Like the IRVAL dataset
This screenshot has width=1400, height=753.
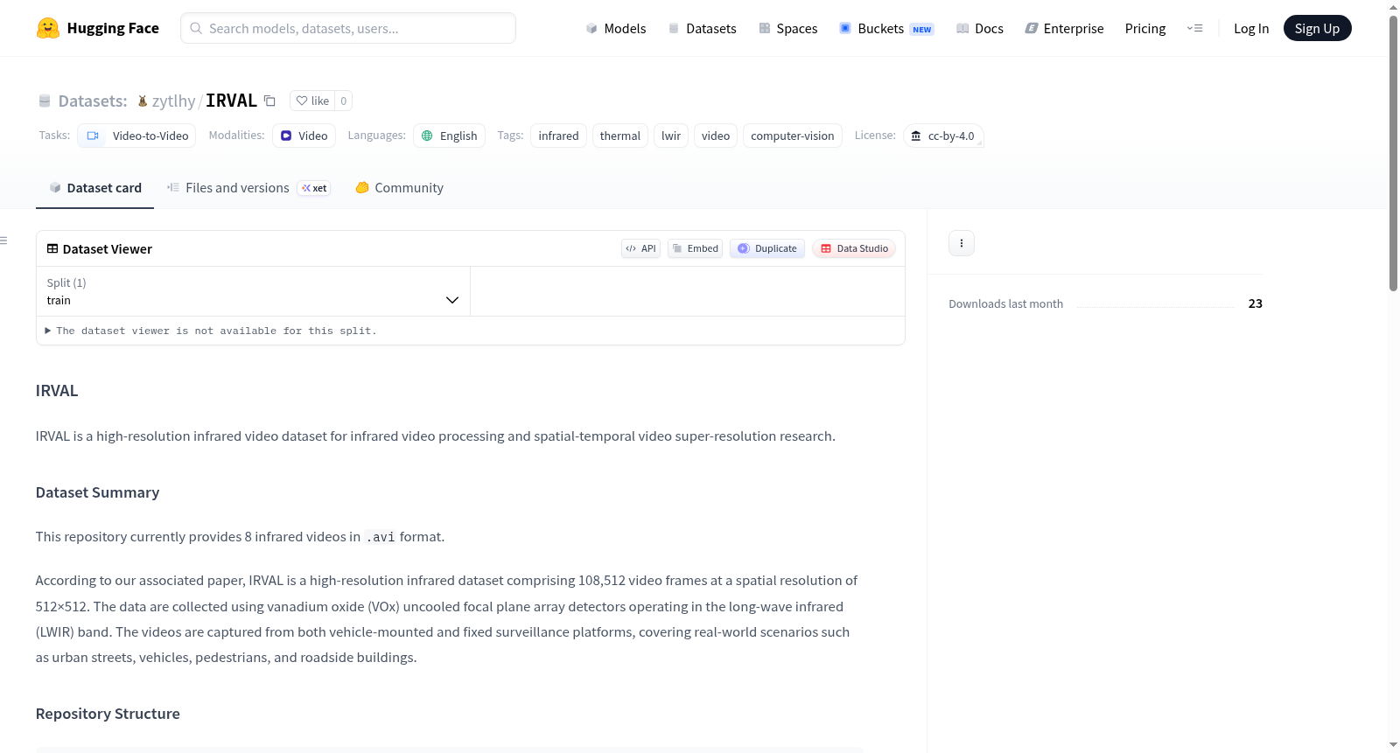point(312,101)
